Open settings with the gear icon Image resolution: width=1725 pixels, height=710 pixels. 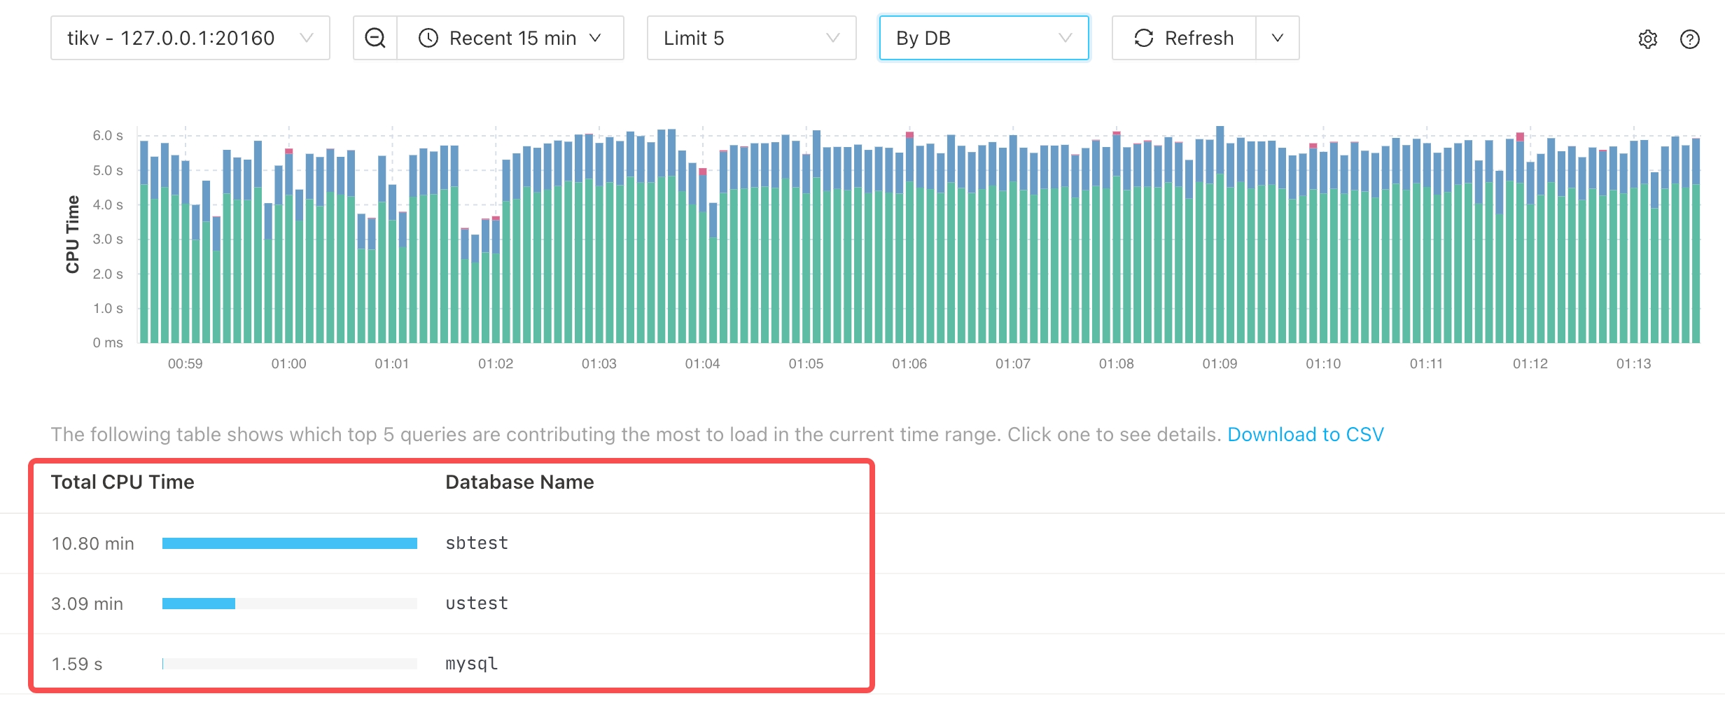point(1648,39)
